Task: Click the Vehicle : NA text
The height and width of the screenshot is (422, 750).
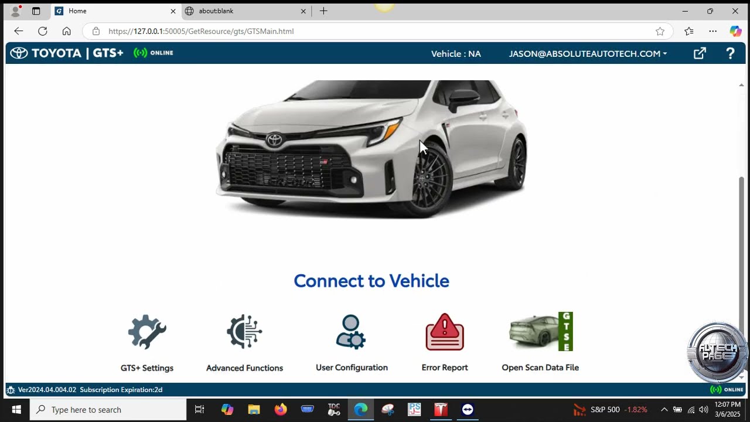Action: 456,53
